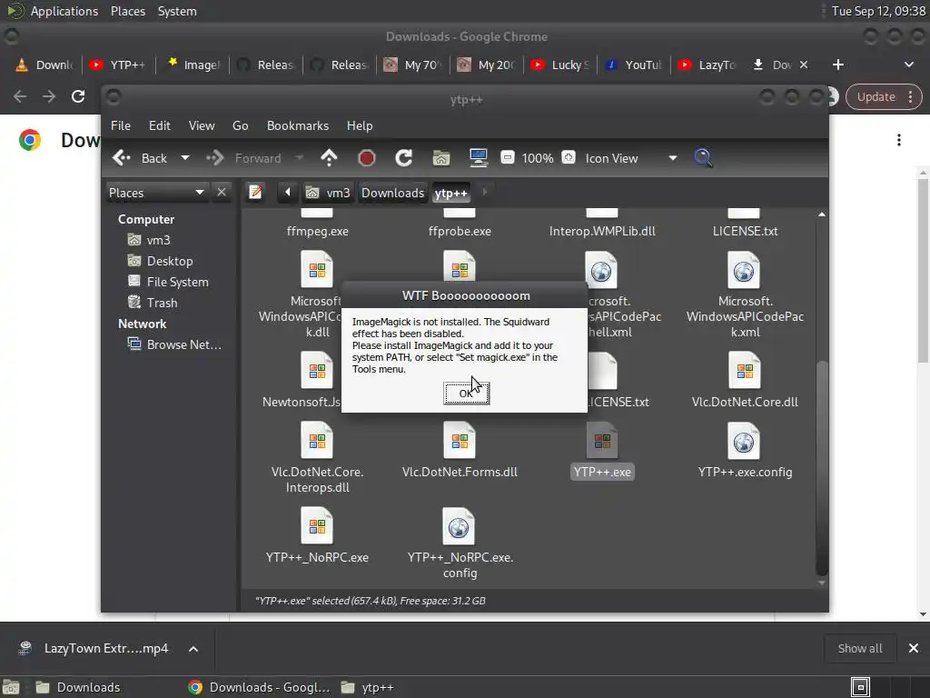Open Home folder via toolbar icon
This screenshot has width=930, height=698.
pos(441,158)
